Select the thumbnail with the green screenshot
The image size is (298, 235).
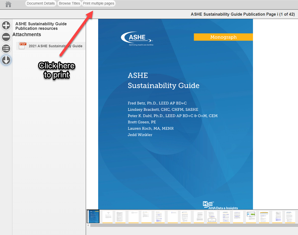tap(250, 217)
